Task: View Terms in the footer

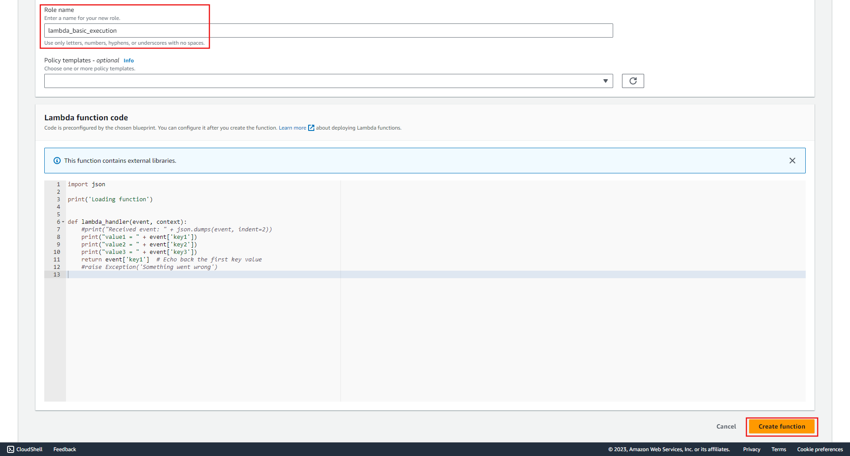Action: pos(779,449)
